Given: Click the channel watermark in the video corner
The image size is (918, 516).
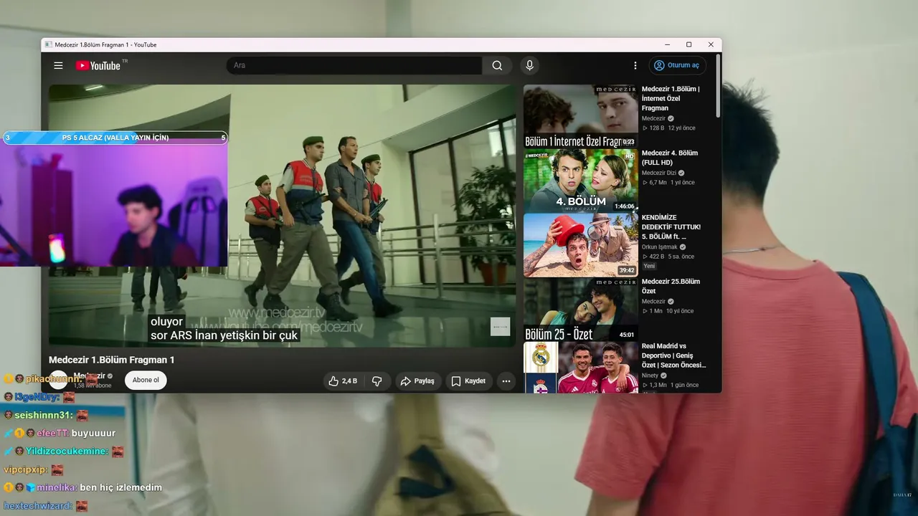Looking at the screenshot, I should tap(500, 326).
